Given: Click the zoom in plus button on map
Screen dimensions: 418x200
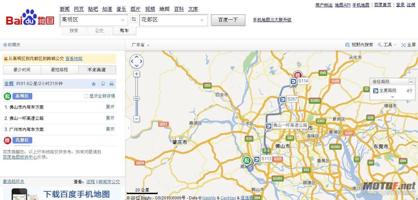Looking at the screenshot, I should coord(137,74).
